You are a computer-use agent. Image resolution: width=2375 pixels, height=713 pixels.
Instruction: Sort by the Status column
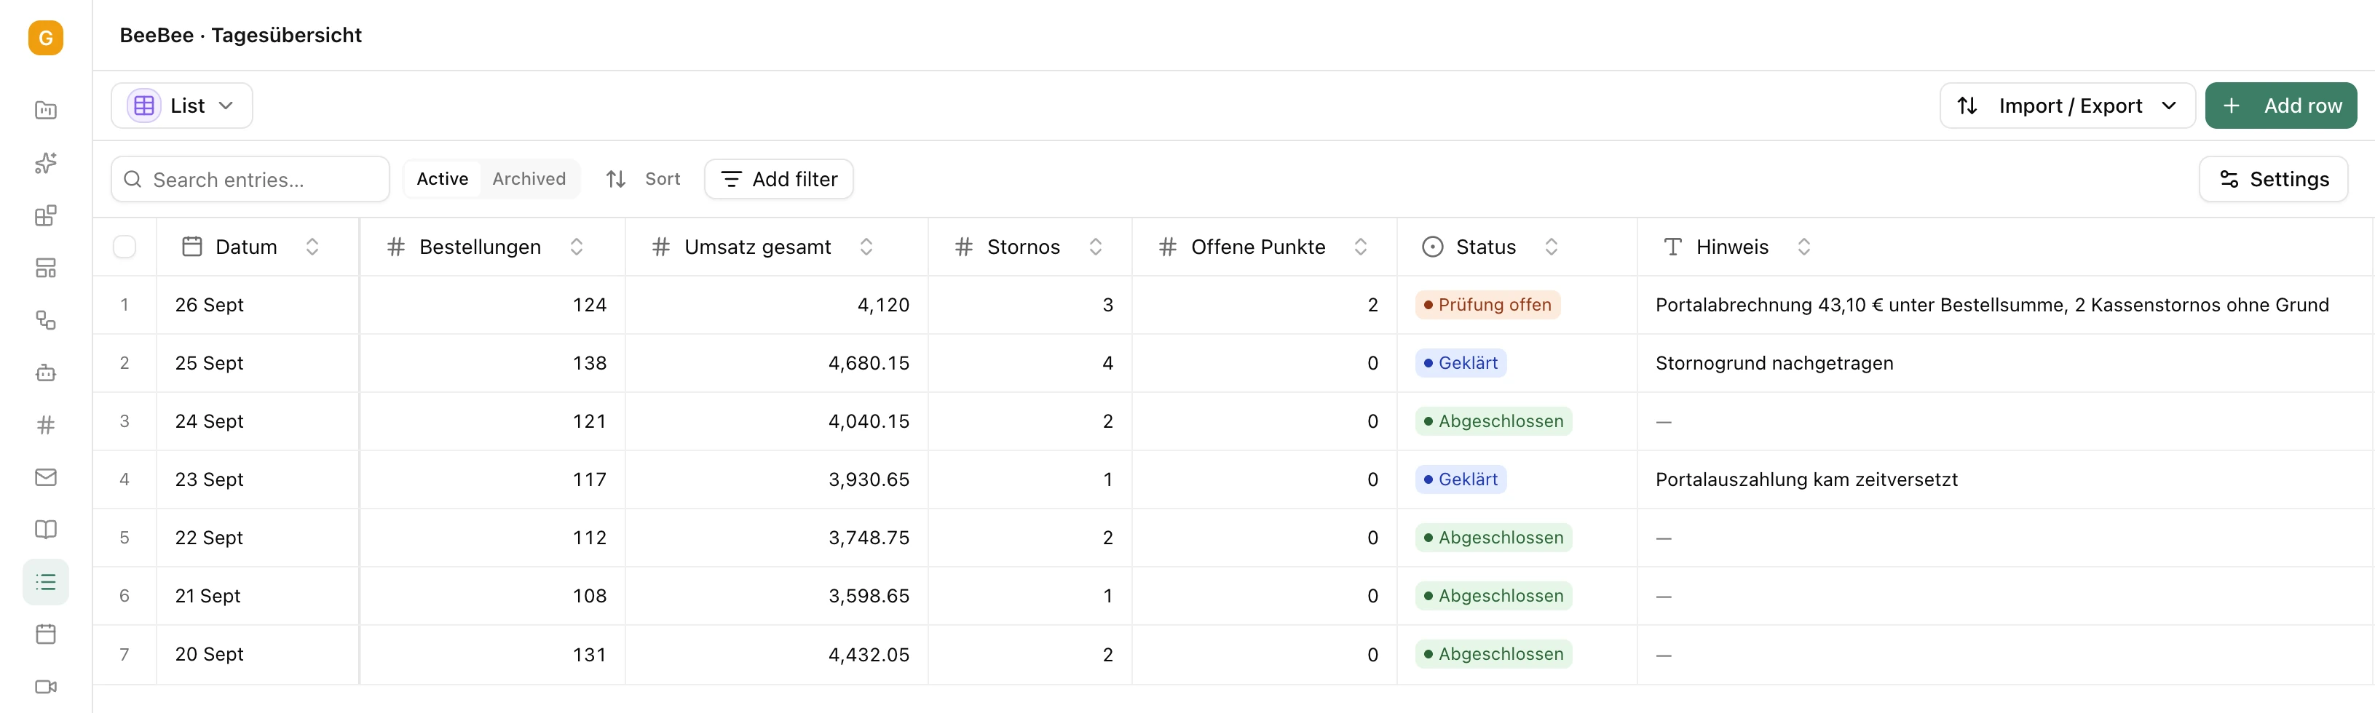point(1551,247)
